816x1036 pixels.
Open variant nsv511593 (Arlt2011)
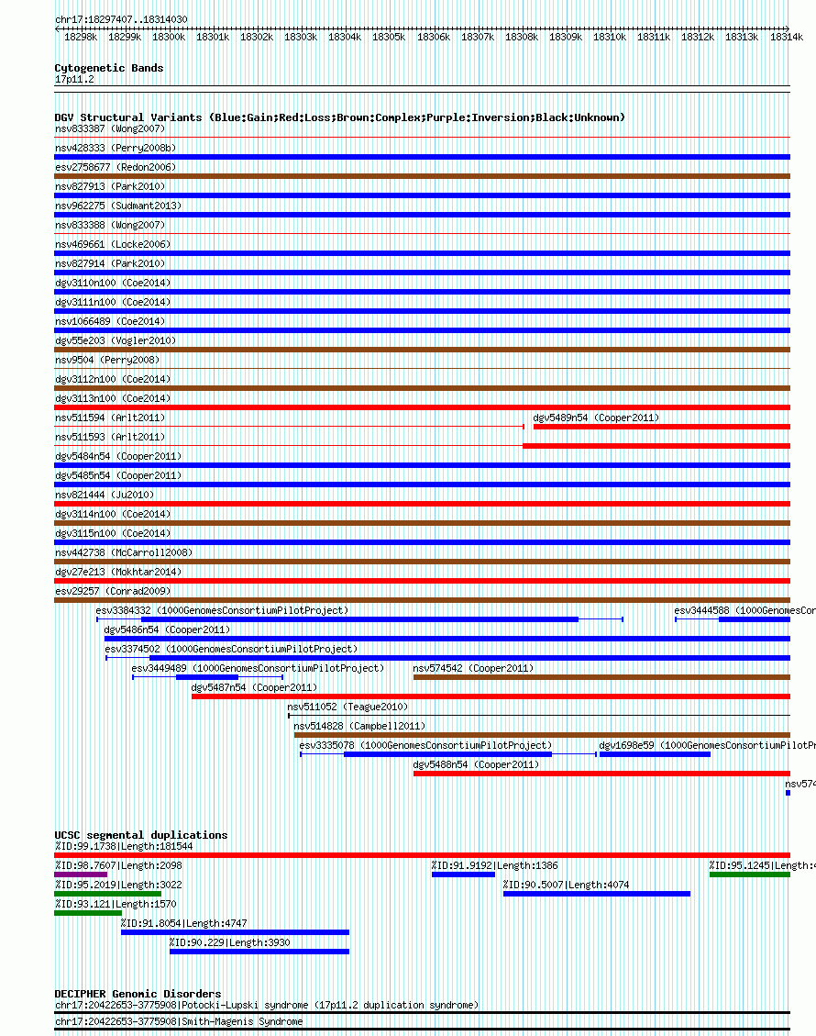[110, 437]
